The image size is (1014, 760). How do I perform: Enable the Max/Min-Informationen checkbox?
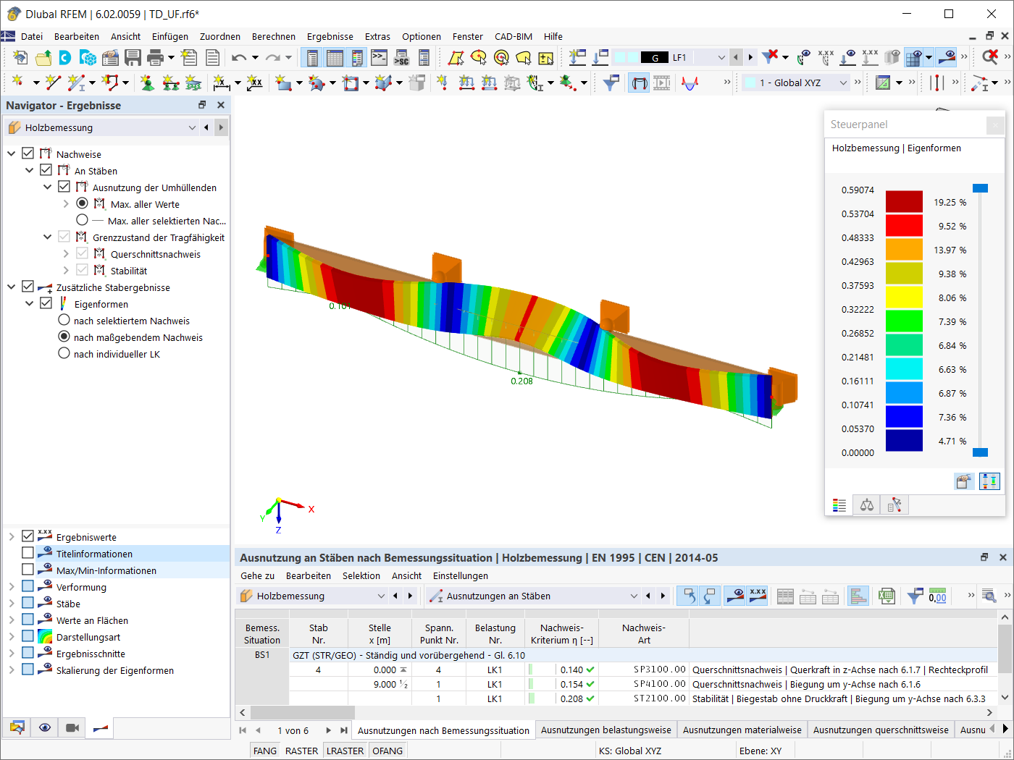(x=28, y=570)
